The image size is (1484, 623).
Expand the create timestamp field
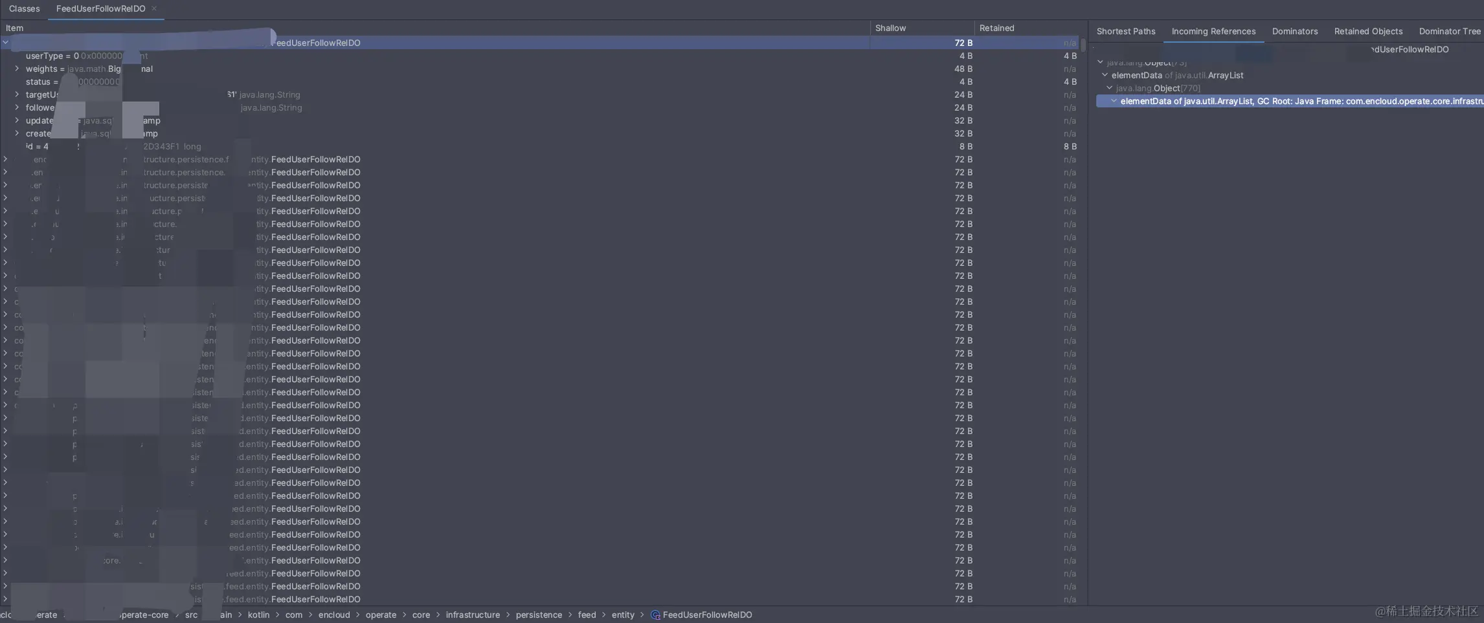[17, 133]
